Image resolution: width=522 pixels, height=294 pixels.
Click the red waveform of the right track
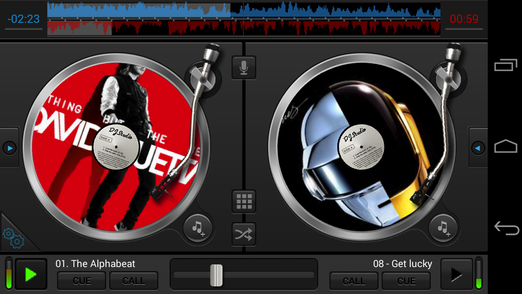(x=244, y=28)
